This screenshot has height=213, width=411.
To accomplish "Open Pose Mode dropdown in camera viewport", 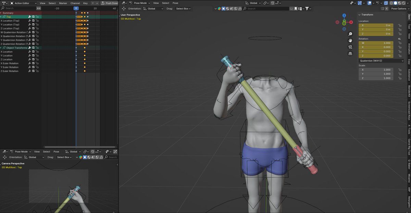I will coord(20,151).
